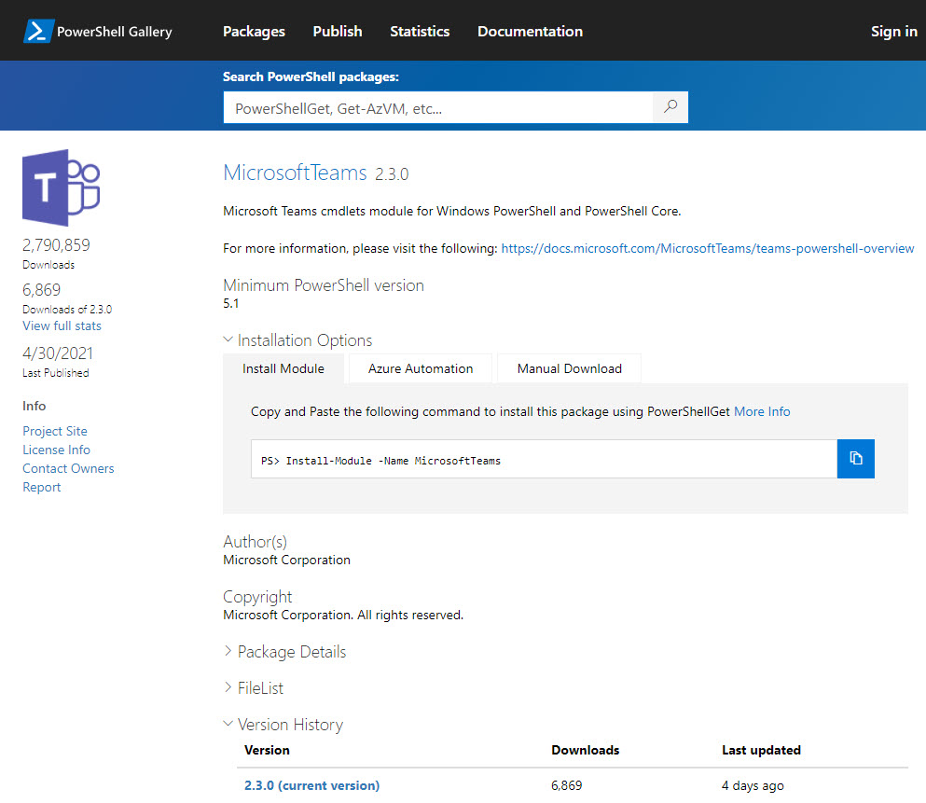926x803 pixels.
Task: Switch to the Azure Automation tab
Action: coord(421,369)
